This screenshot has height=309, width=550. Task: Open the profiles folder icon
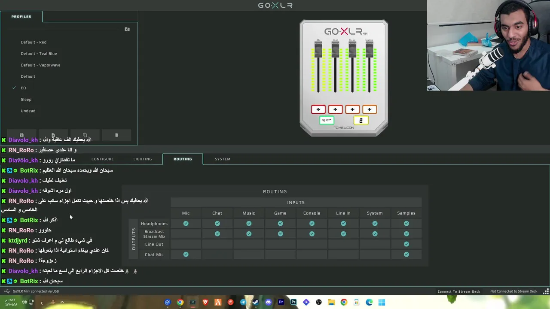point(127,29)
